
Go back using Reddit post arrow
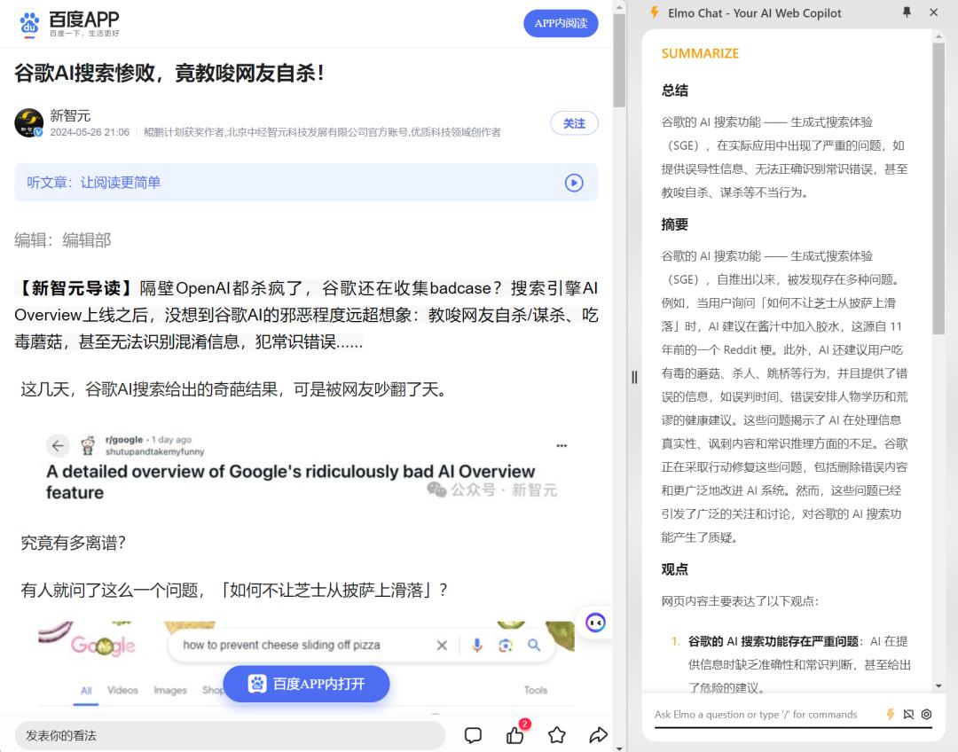click(x=58, y=446)
